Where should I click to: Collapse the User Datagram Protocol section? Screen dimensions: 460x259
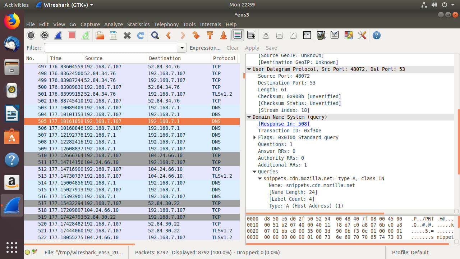249,69
